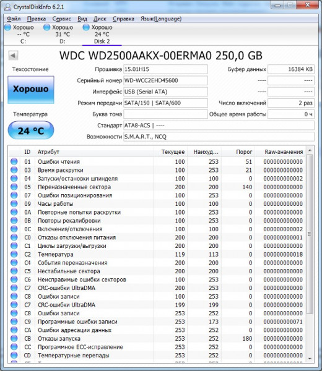
Task: Click status icon for 01 Ошибки чтения
Action: click(14, 161)
